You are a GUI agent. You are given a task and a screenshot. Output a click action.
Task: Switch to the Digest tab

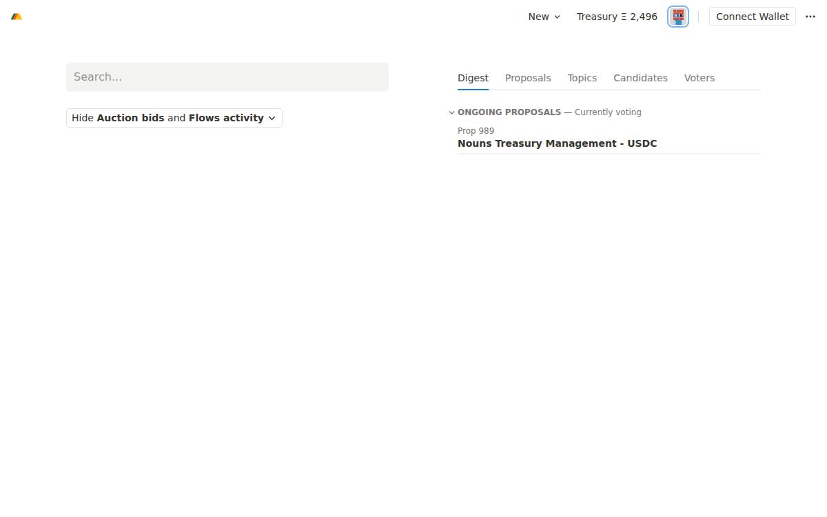[473, 78]
